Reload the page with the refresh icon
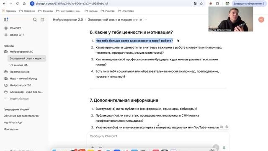The image size is (268, 151). coord(18,4)
